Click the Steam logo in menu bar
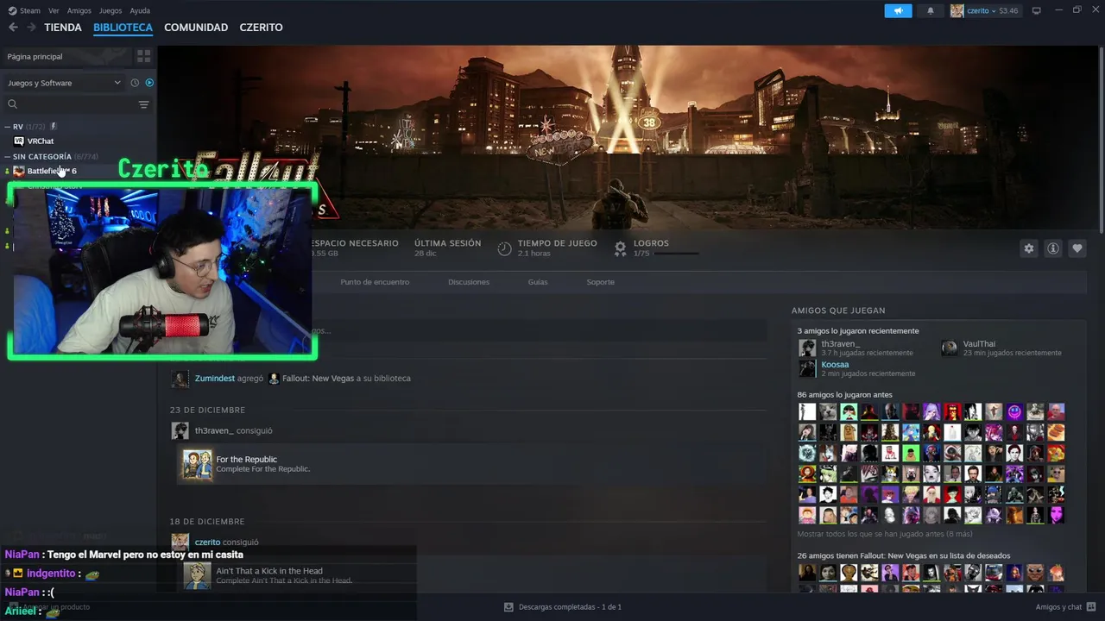1105x621 pixels. 12,10
